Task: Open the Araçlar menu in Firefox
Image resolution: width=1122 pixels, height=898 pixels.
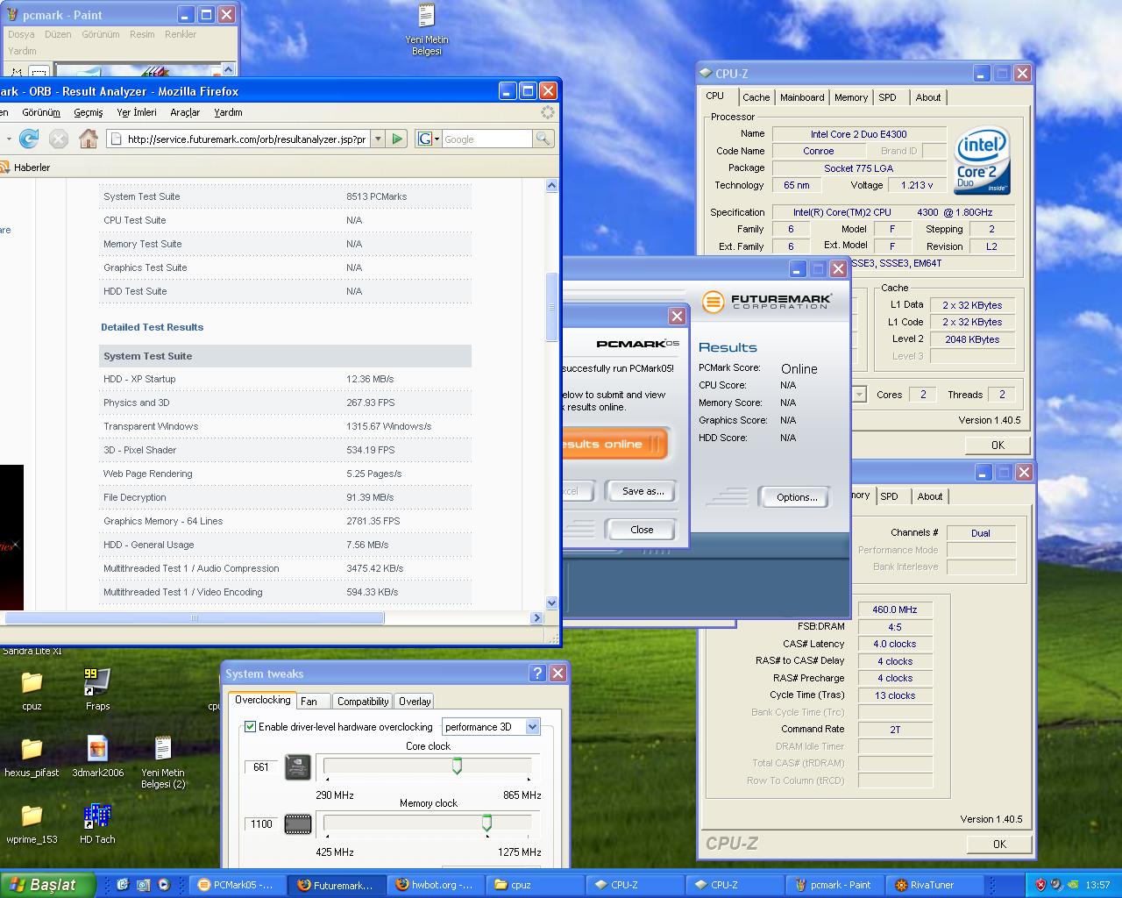Action: 185,112
